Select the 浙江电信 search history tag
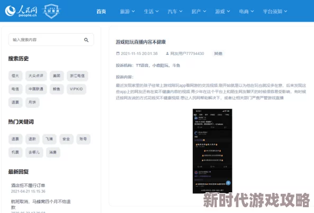The width and height of the screenshot is (314, 213). point(77,76)
